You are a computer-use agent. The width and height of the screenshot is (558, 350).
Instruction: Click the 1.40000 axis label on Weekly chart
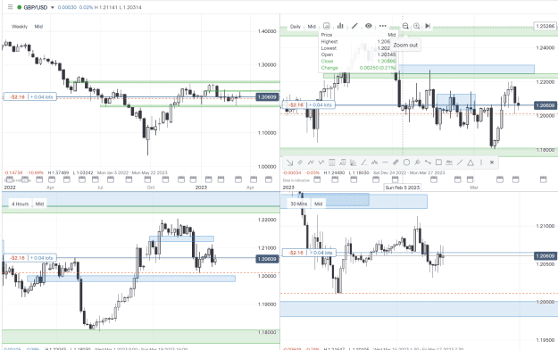[x=267, y=31]
